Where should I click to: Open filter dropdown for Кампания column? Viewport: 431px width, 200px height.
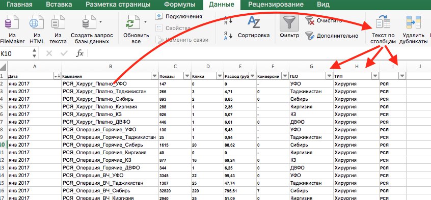[154, 76]
